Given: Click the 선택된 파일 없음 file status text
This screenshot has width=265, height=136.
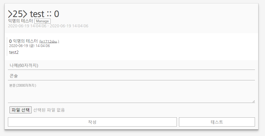Looking at the screenshot, I should (49, 110).
